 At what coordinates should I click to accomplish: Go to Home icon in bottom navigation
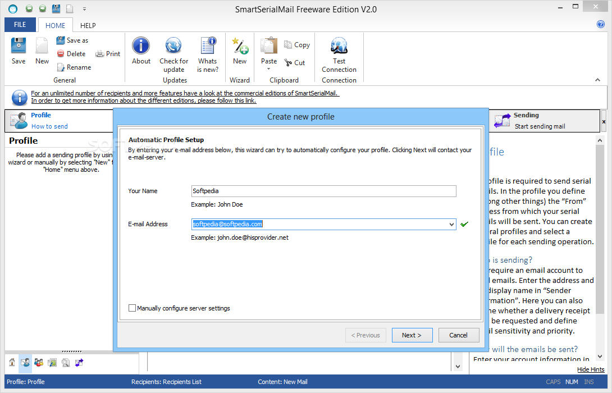click(x=12, y=362)
